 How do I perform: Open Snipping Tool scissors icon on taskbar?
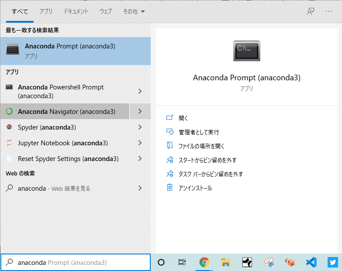(269, 262)
